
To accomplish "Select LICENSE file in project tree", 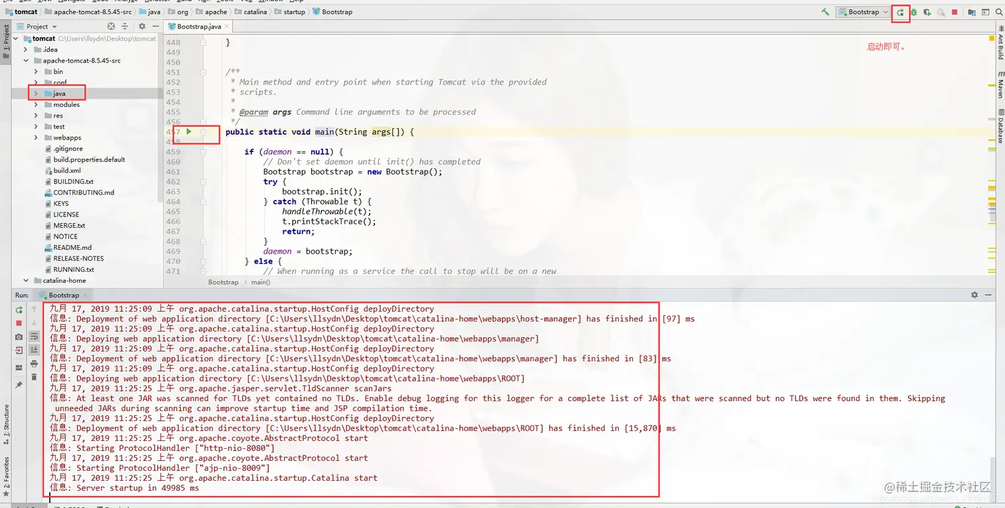I will pos(66,214).
